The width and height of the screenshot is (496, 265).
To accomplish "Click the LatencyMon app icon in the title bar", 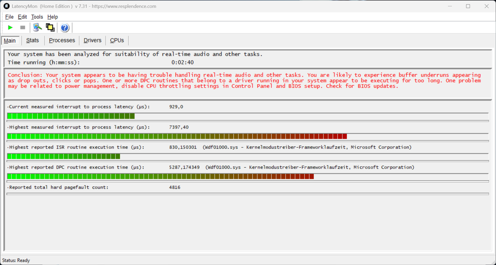I will coord(7,6).
